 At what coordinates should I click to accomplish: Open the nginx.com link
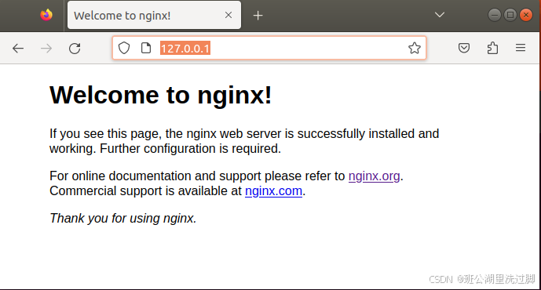pos(273,190)
